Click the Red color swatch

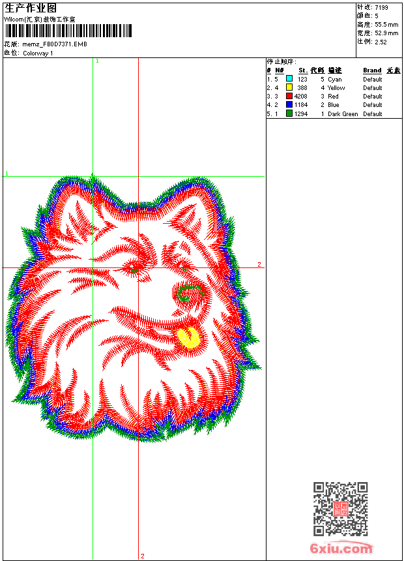tap(289, 96)
